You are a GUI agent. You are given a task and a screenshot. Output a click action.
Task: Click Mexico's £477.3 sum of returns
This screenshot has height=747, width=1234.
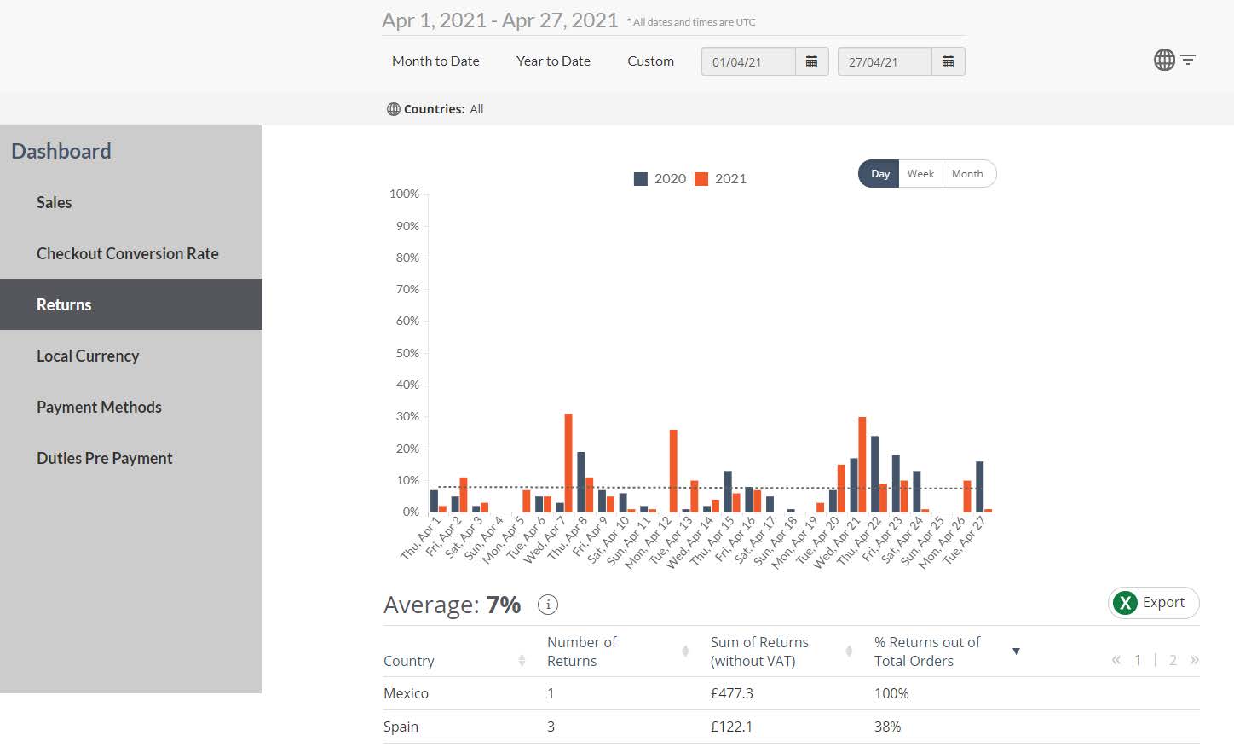pos(732,693)
